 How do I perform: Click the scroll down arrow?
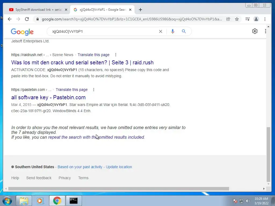click(x=268, y=184)
